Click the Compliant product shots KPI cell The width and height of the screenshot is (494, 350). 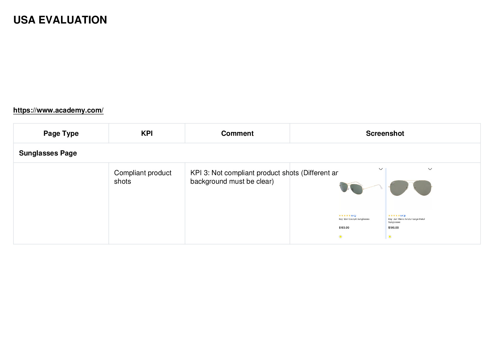(147, 203)
